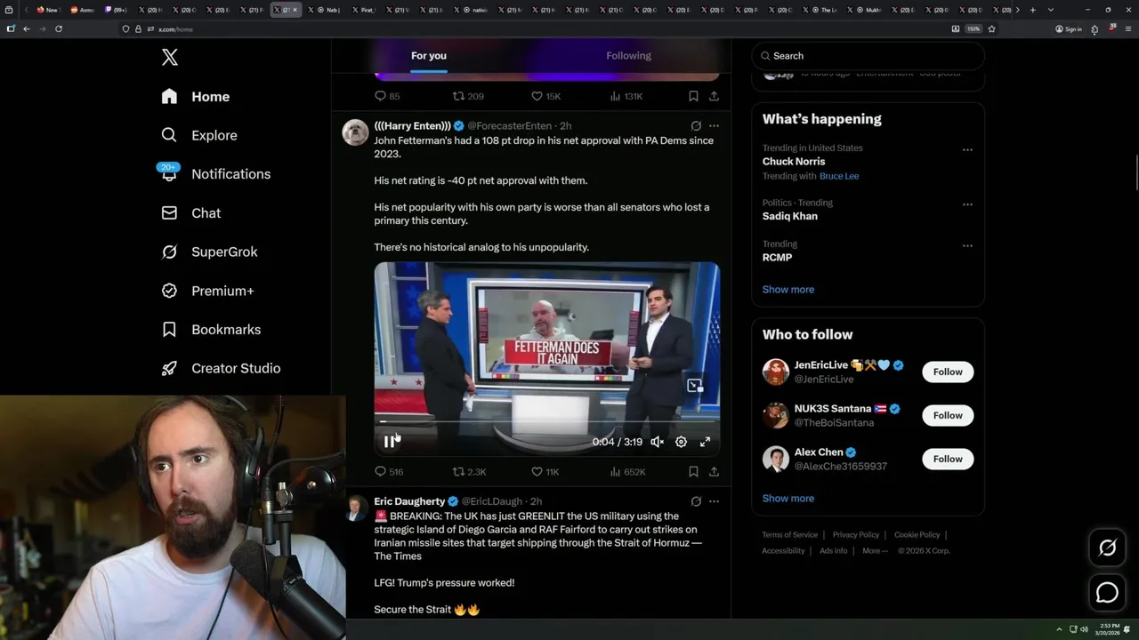Open Bookmarks in sidebar
The width and height of the screenshot is (1139, 640).
211,330
